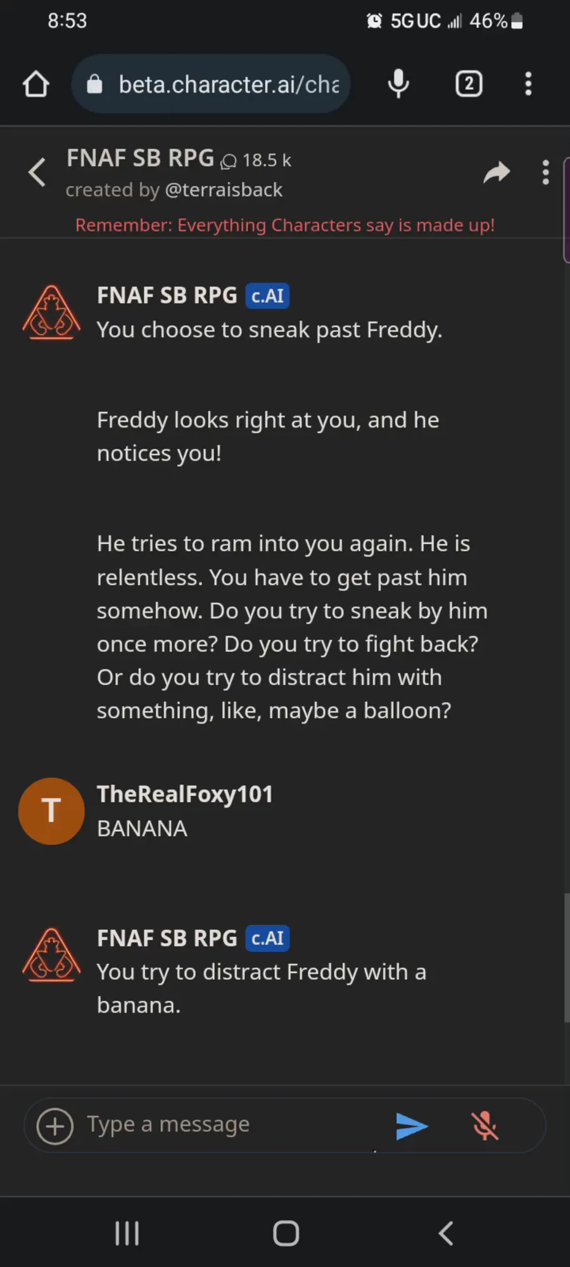Go back using the chat back chevron

pos(37,172)
